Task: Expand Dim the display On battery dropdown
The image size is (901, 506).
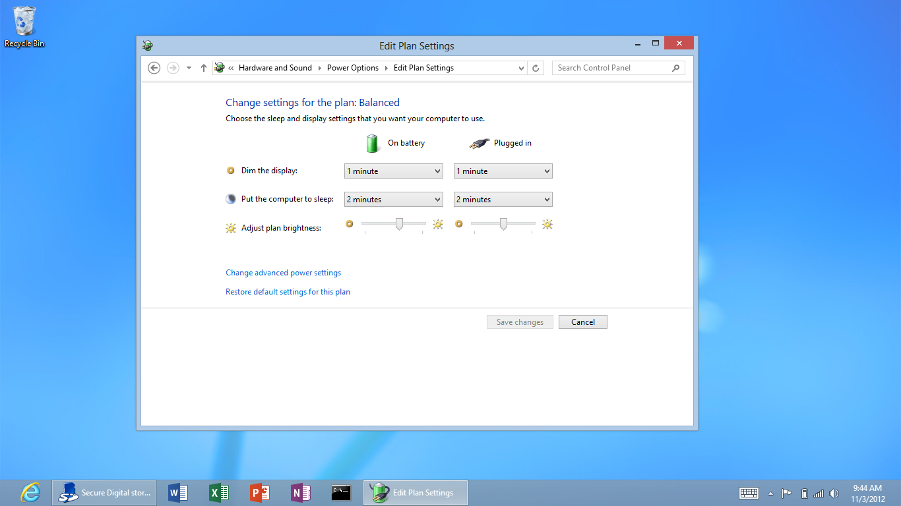Action: click(x=394, y=171)
